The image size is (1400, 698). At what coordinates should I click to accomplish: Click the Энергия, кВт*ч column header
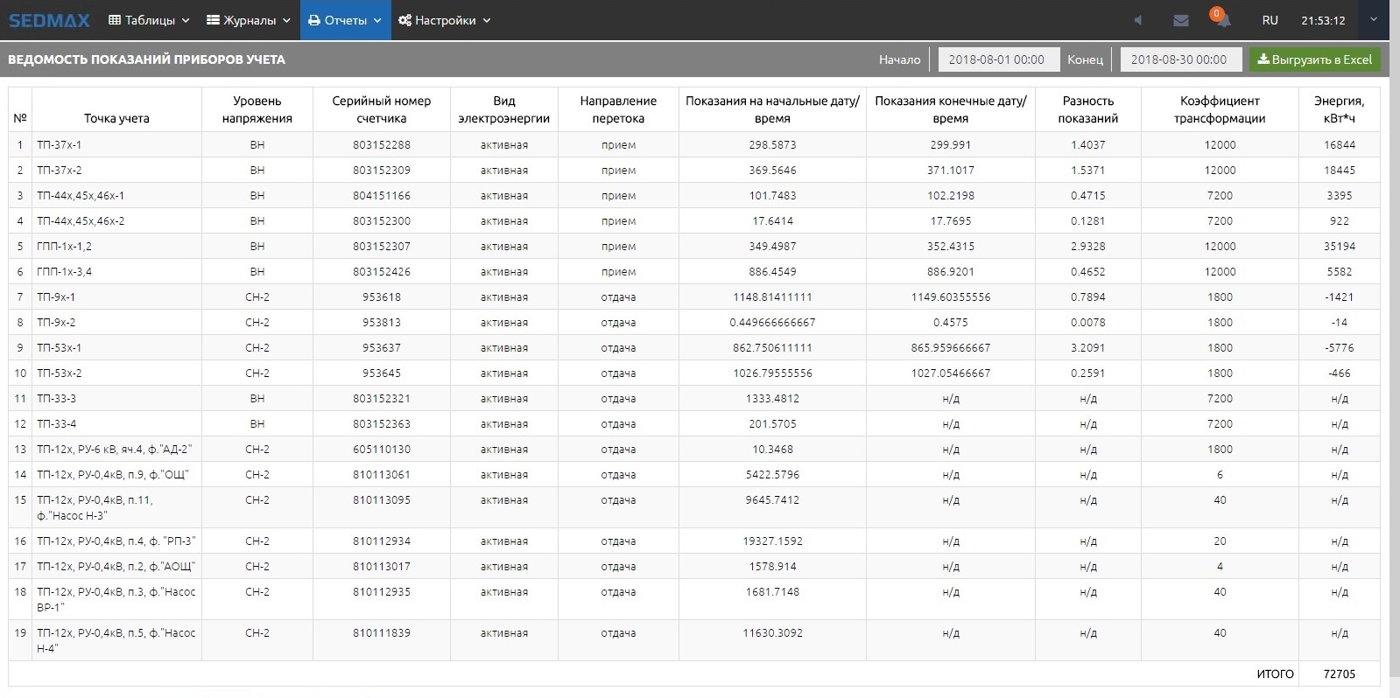[x=1339, y=109]
